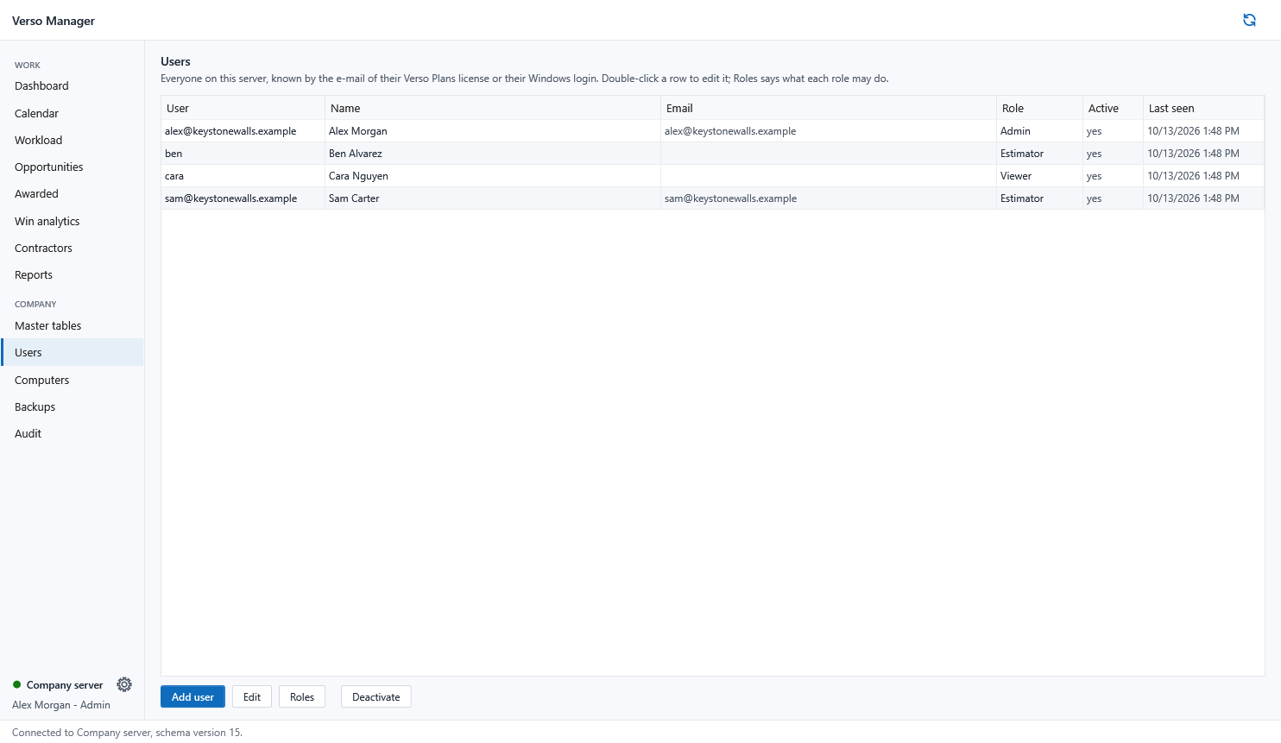Screen dimensions: 1281x743
Task: Click the Active 'yes' cell for Alex Morgan
Action: [1113, 131]
